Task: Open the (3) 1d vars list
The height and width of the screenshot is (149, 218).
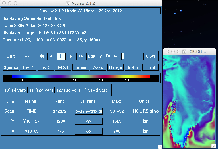Action: point(15,90)
